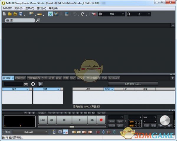177x141 pixels.
Task: Save the project with the floppy disk icon
Action: pyautogui.click(x=21, y=14)
